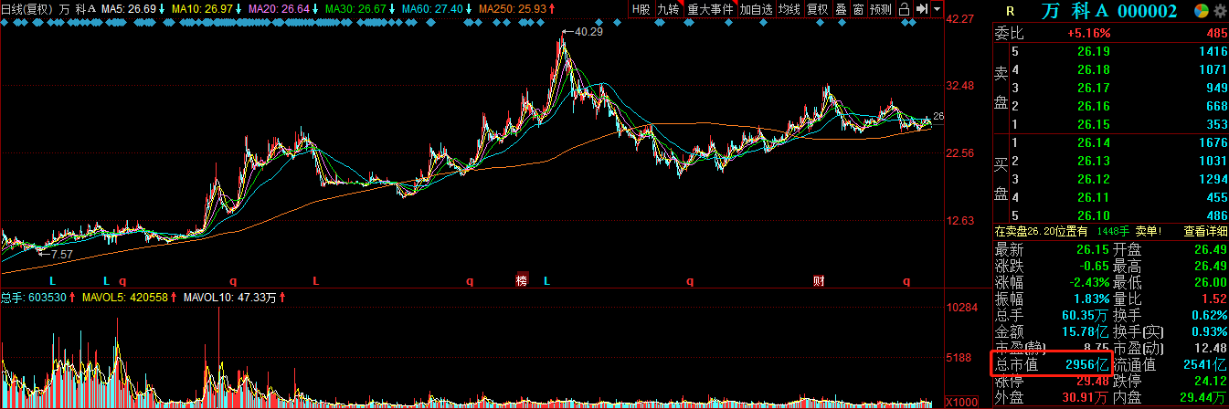Switch to the H股 view
This screenshot has height=409, width=1229.
click(641, 9)
